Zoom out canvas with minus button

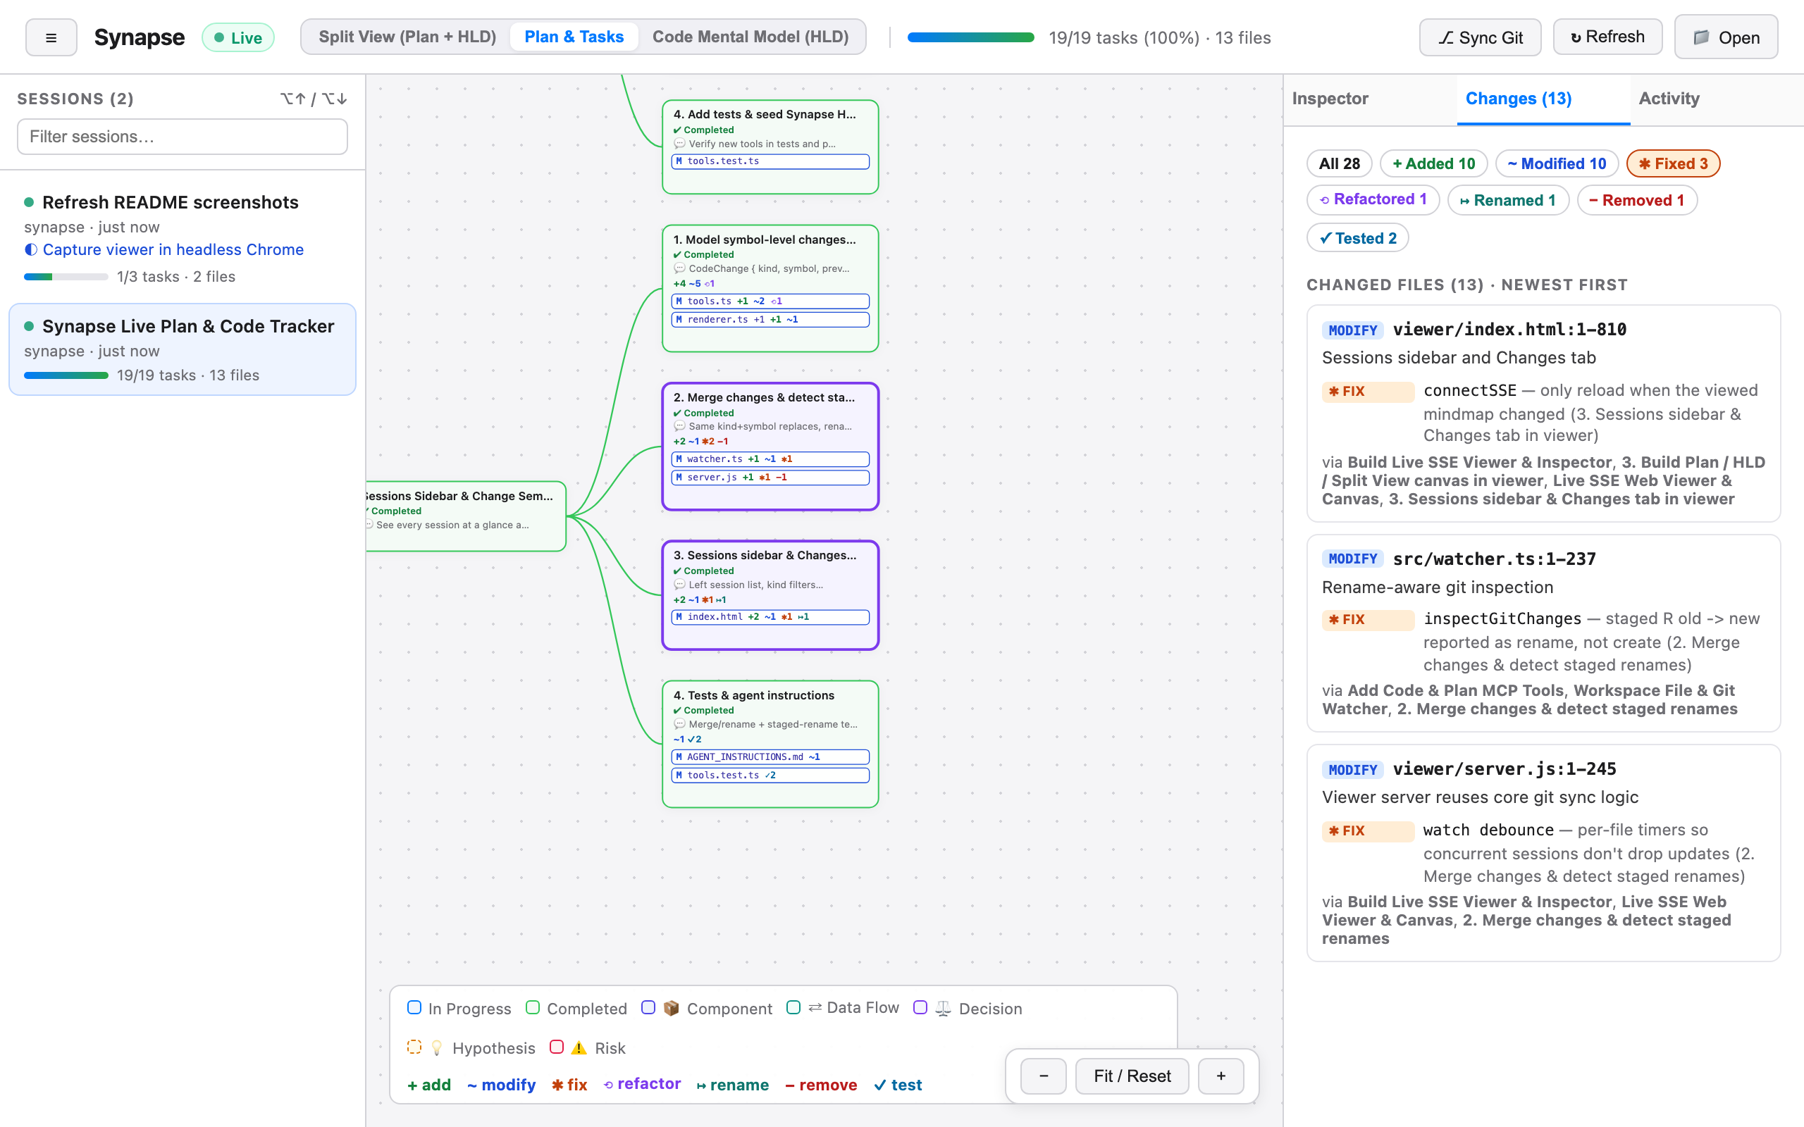pyautogui.click(x=1043, y=1076)
